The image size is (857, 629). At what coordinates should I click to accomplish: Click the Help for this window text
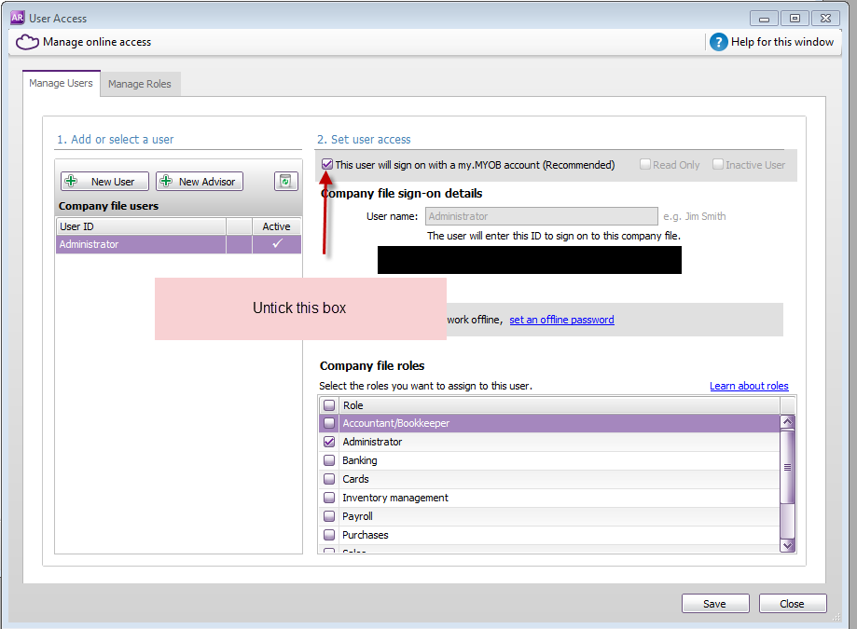[x=782, y=42]
